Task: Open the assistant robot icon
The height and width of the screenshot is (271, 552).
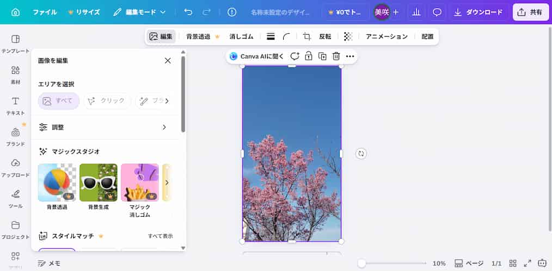Action: pos(542,263)
